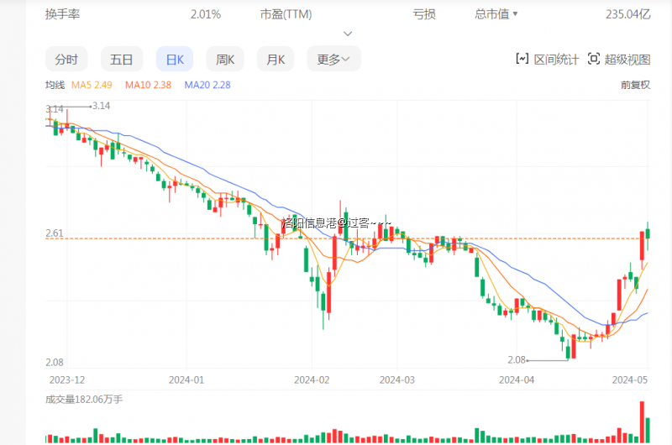Click the 市盈(TTM) label
The image size is (672, 445).
point(286,14)
